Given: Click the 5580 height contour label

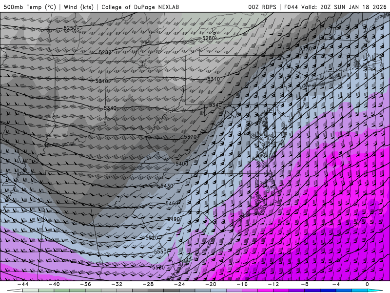Looking at the screenshot, I should click(158, 268).
